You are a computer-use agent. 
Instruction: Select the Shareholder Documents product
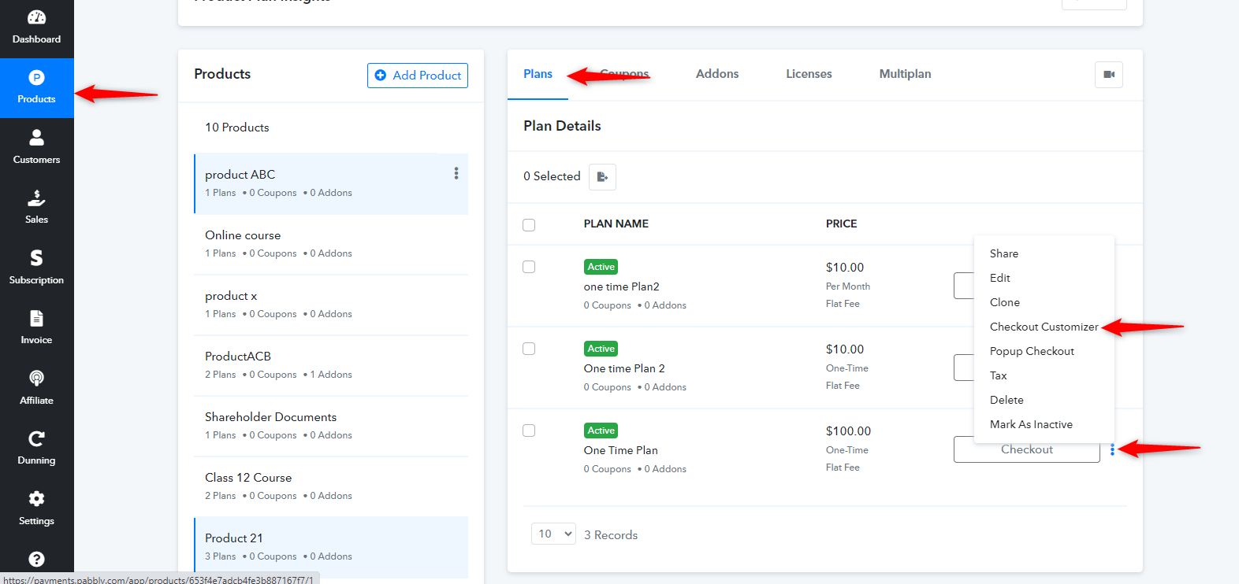tap(331, 426)
